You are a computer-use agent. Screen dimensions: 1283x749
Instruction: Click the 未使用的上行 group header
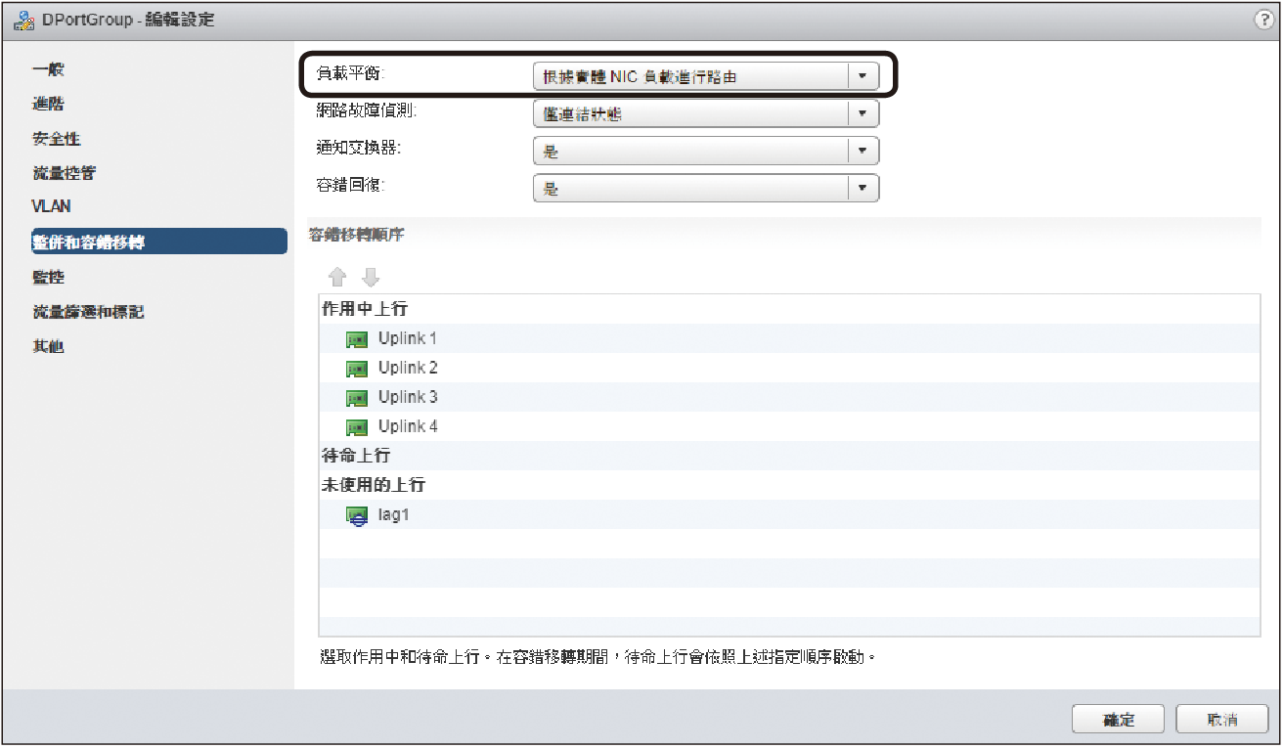[374, 485]
